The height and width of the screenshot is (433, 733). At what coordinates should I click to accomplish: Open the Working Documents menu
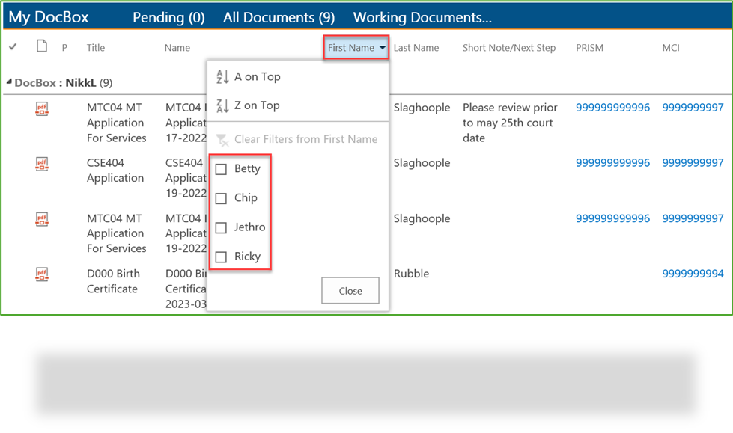422,16
